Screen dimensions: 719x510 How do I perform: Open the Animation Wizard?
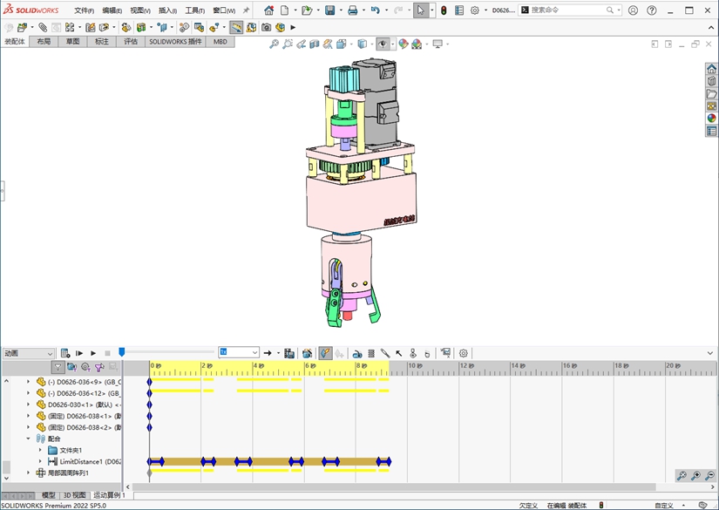[x=307, y=353]
